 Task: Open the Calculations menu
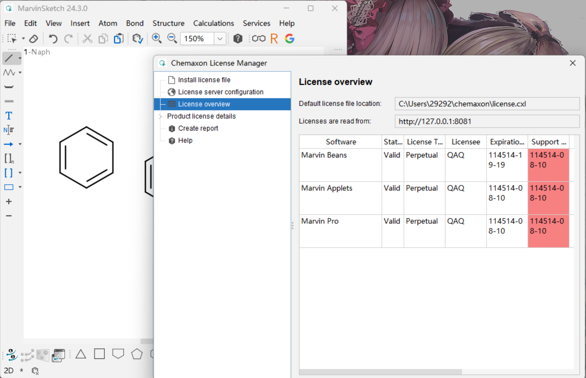pos(213,23)
